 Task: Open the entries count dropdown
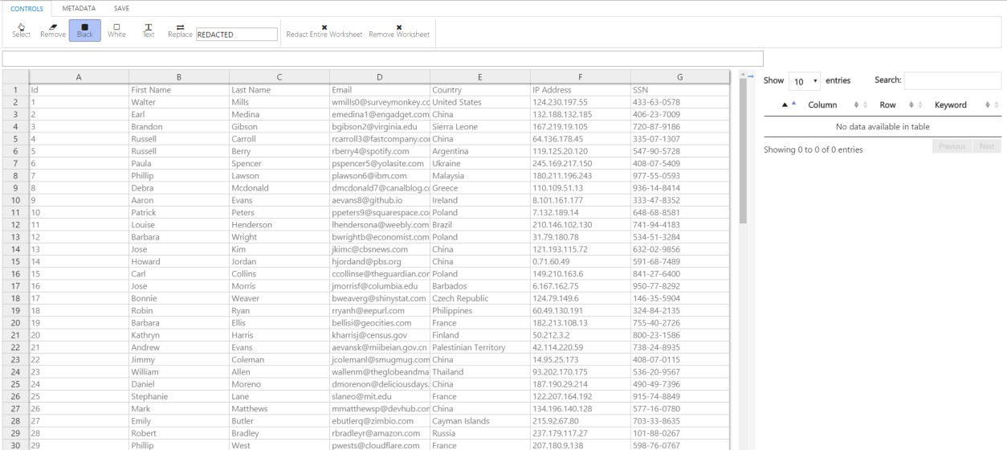pyautogui.click(x=804, y=81)
